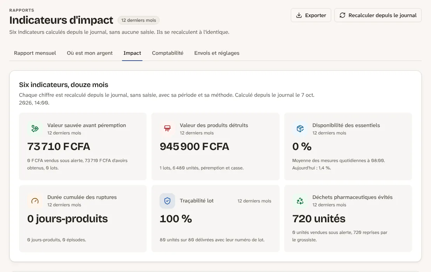Click Recalculer depuis le journal button
This screenshot has height=272, width=431.
click(x=378, y=15)
